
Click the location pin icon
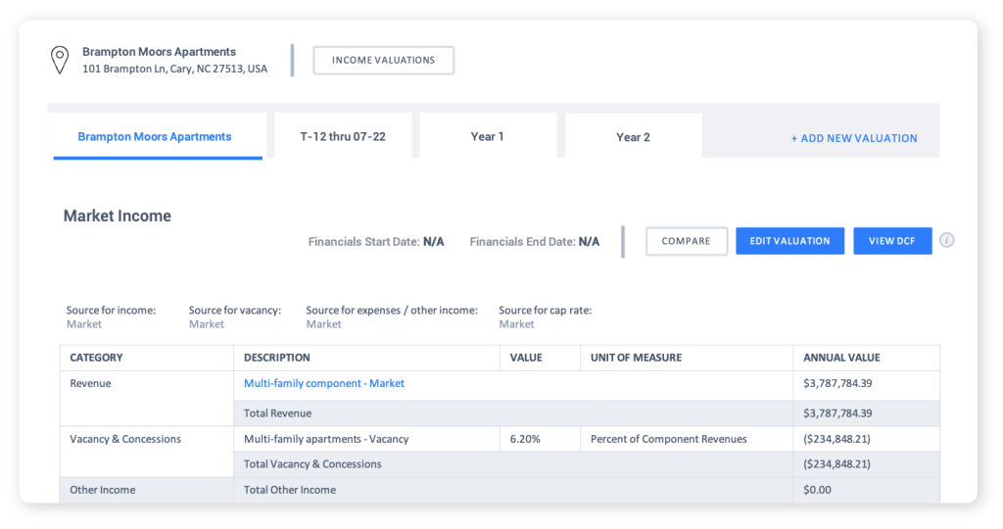coord(60,60)
